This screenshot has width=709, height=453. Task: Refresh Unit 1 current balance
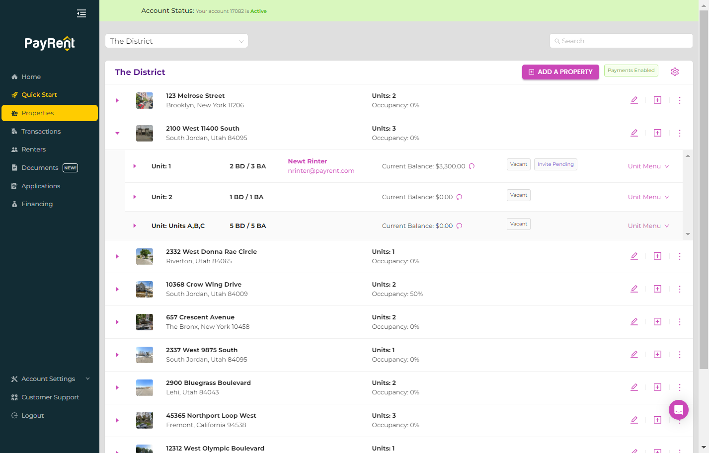pyautogui.click(x=472, y=166)
